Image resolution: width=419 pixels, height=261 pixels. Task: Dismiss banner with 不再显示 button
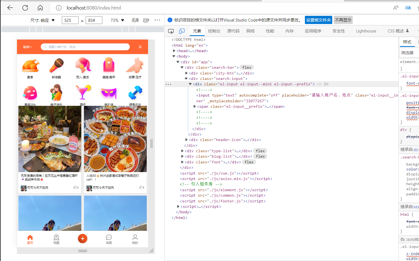point(343,20)
